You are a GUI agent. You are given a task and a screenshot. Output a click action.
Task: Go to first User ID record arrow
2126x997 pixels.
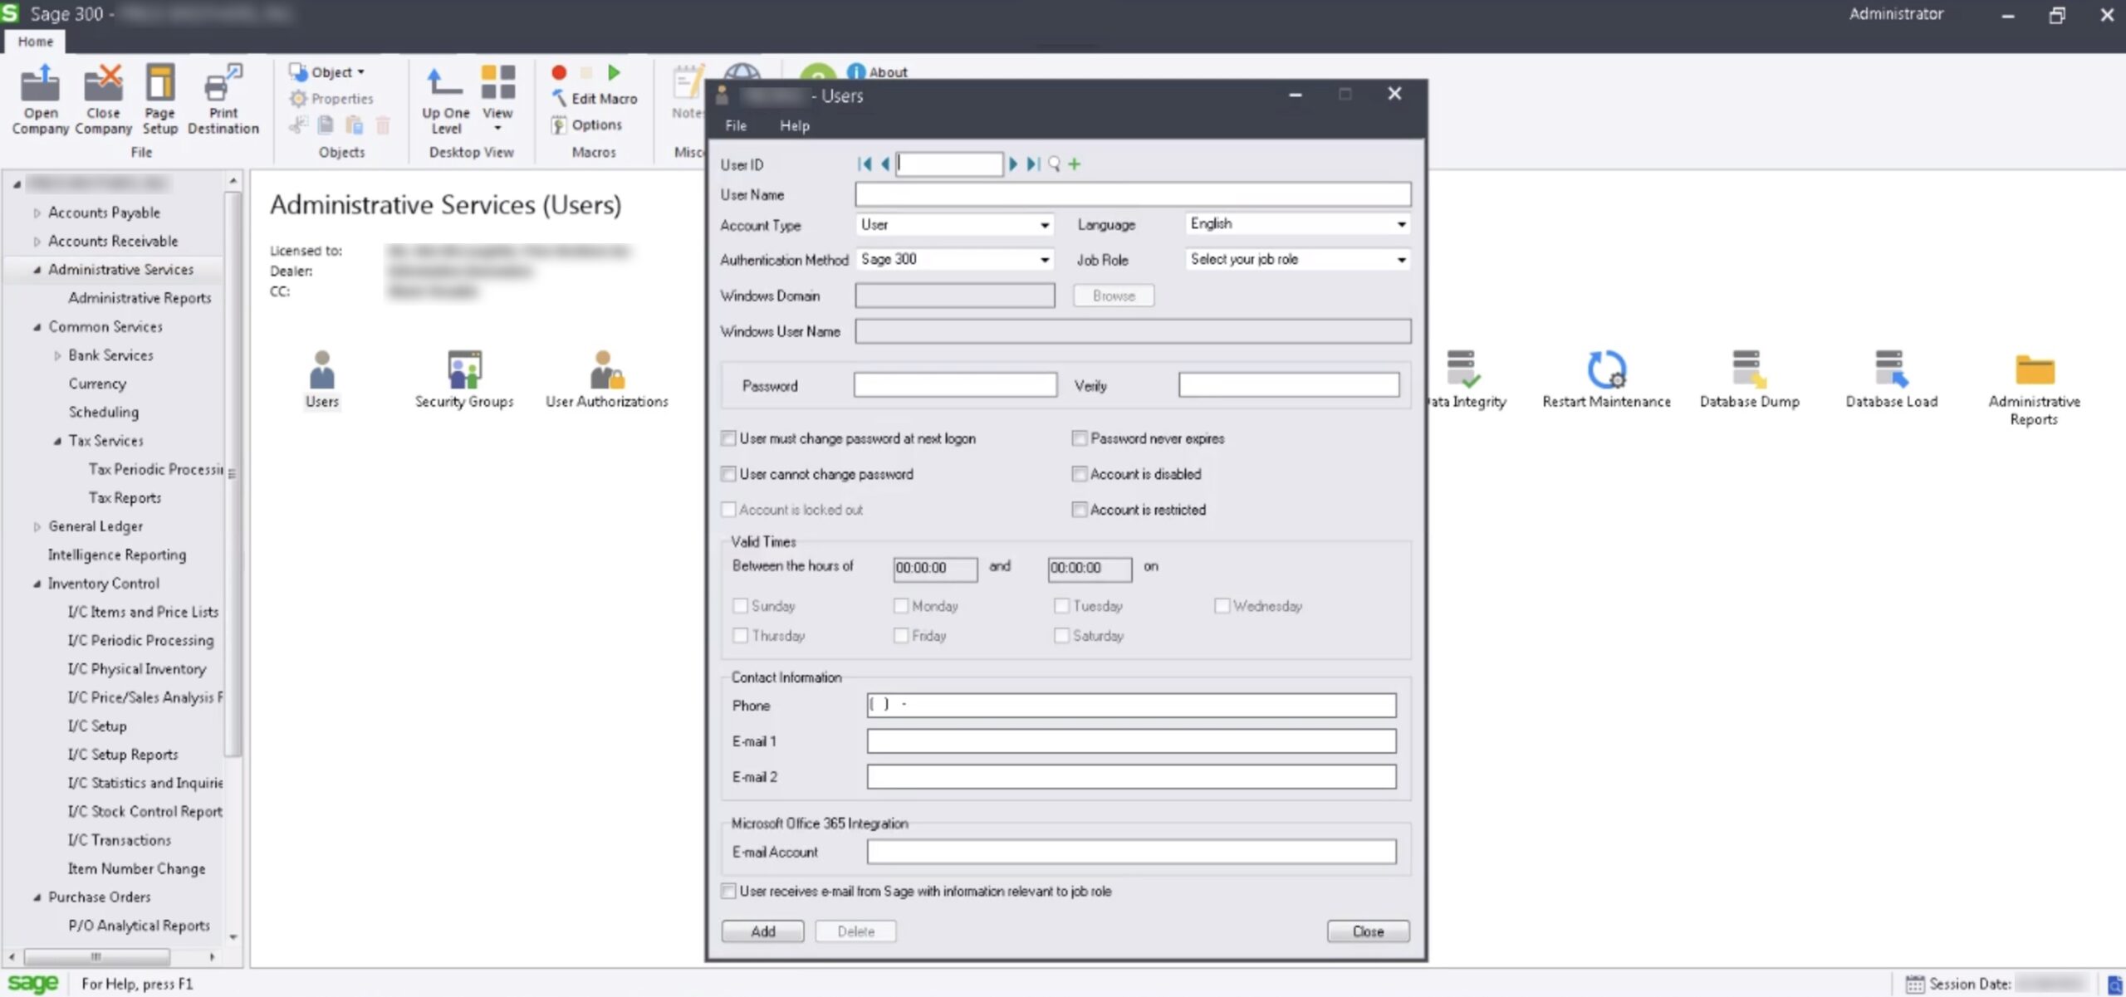(865, 164)
